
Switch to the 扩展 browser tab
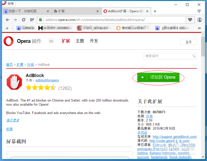pyautogui.click(x=77, y=11)
